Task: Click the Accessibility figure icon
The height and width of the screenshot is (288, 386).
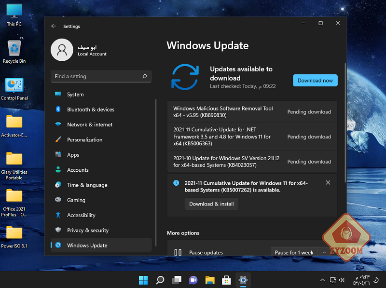Action: coord(58,215)
